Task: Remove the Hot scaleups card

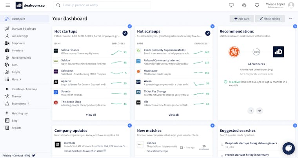Action: (x=213, y=26)
